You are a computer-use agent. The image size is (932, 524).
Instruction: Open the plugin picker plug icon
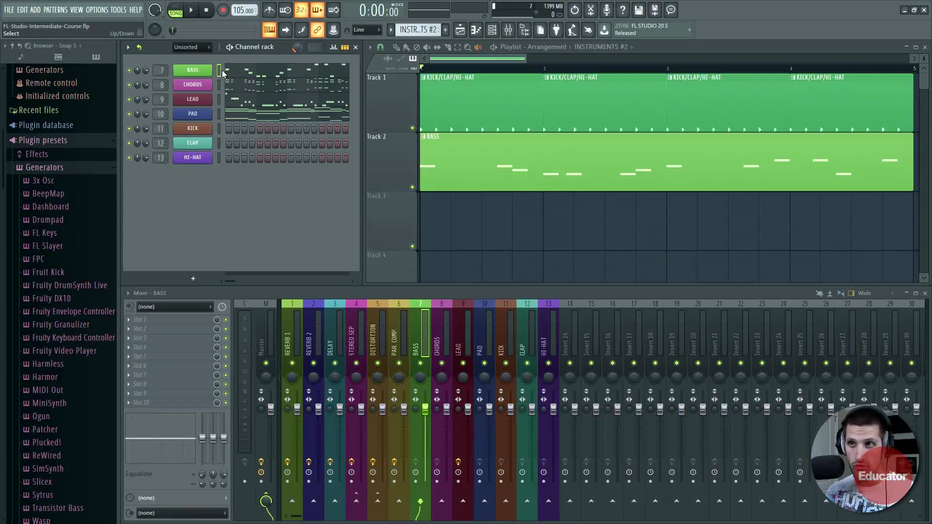[556, 30]
